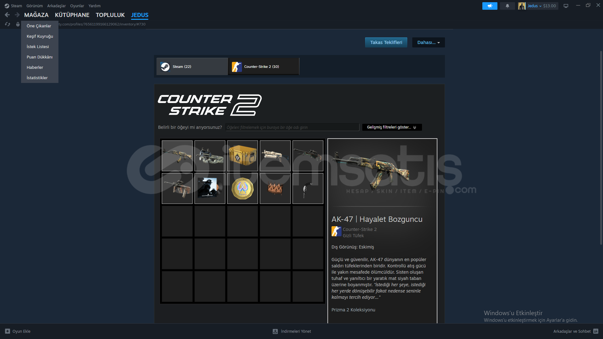The width and height of the screenshot is (603, 339).
Task: Select the gold service medal item
Action: (x=243, y=189)
